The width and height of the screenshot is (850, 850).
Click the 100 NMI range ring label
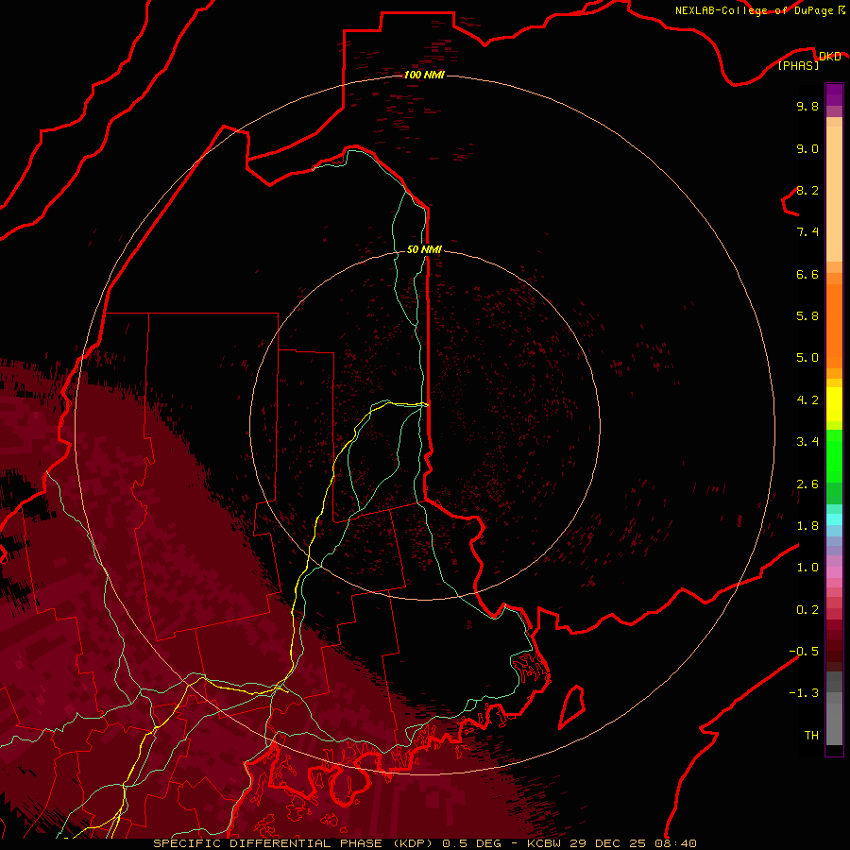(424, 75)
